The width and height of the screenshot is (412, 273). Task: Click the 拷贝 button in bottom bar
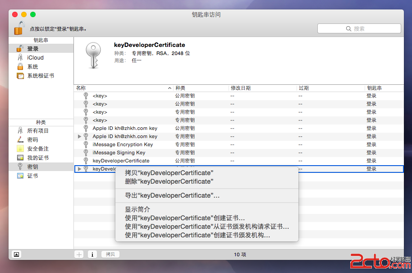pyautogui.click(x=110, y=254)
